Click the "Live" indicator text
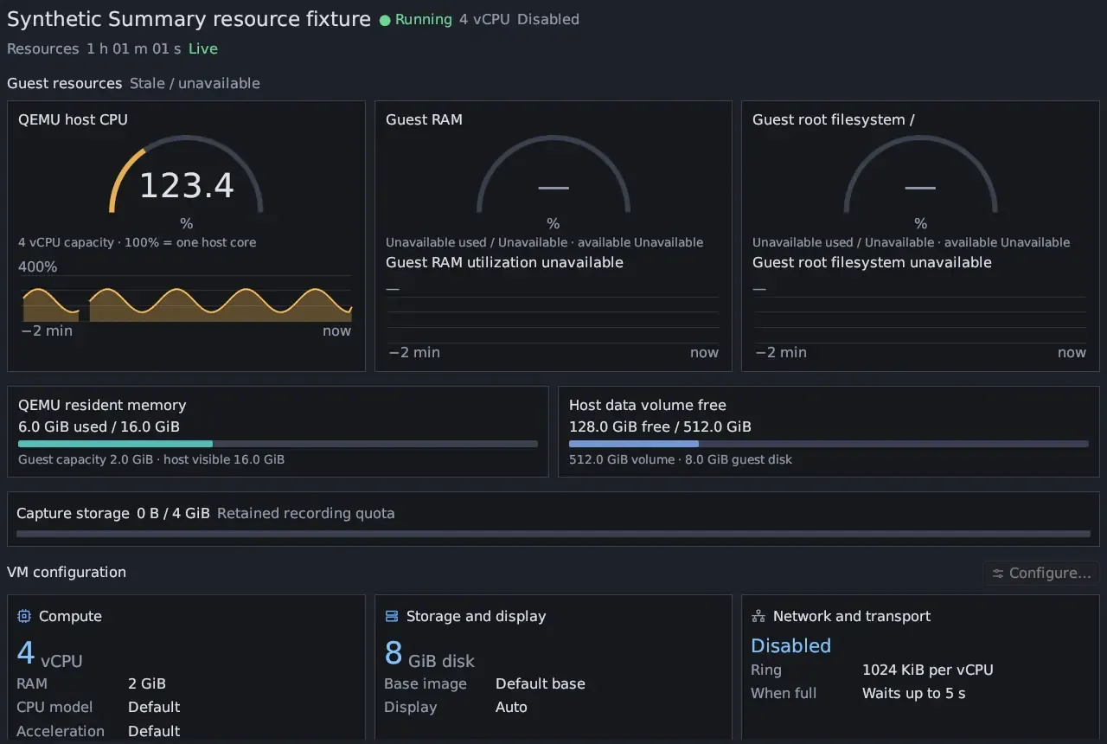 (x=203, y=48)
